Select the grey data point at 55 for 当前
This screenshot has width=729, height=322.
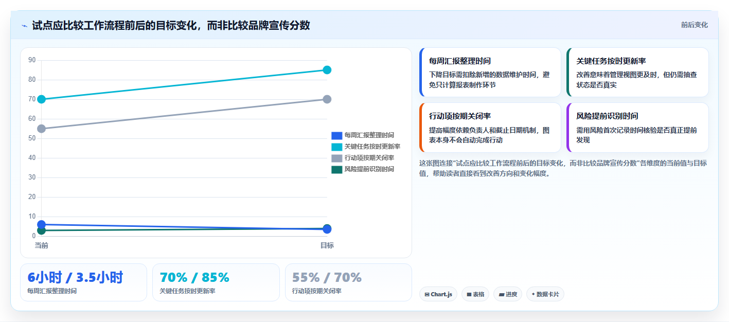(x=42, y=129)
